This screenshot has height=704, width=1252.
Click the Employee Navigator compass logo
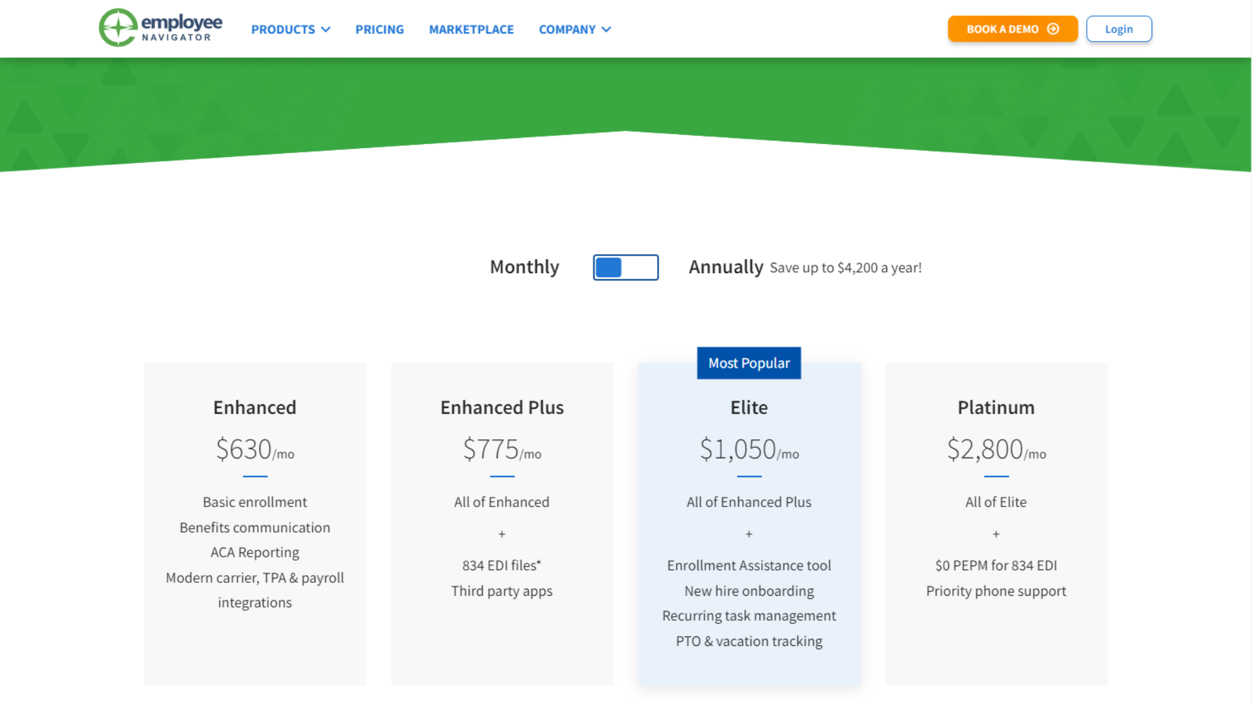[118, 28]
